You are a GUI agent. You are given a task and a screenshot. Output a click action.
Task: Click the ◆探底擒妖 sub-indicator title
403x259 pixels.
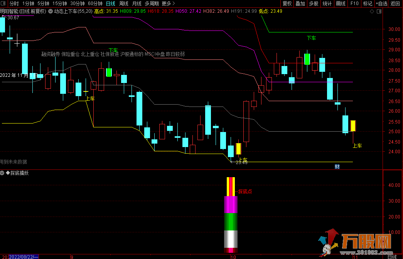click(x=17, y=173)
